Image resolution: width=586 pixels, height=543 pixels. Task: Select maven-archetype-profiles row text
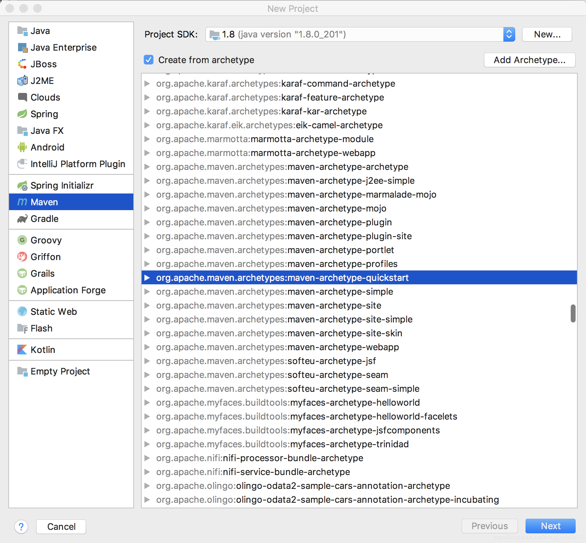pos(277,264)
